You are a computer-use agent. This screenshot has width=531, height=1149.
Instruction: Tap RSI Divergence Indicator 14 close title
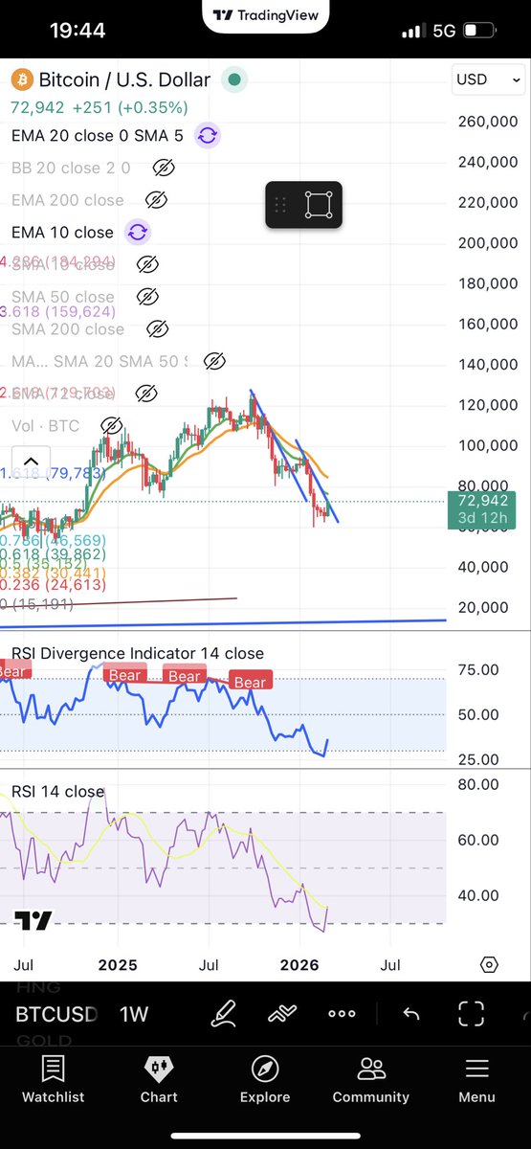[137, 653]
